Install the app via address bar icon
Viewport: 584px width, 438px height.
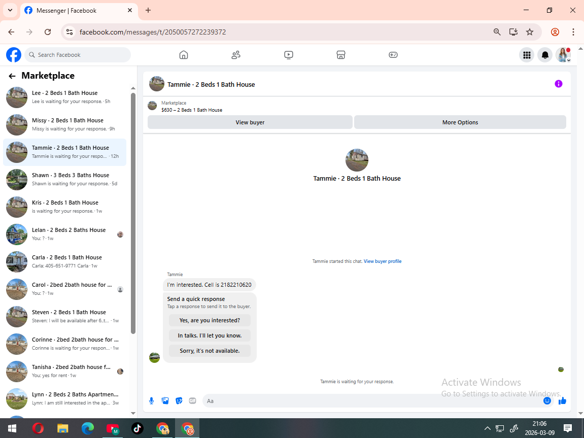[513, 32]
